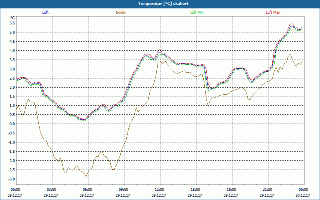Click the 1,5 y-axis label

pos(12,96)
